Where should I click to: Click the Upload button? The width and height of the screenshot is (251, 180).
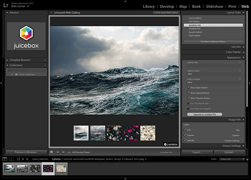click(x=229, y=152)
